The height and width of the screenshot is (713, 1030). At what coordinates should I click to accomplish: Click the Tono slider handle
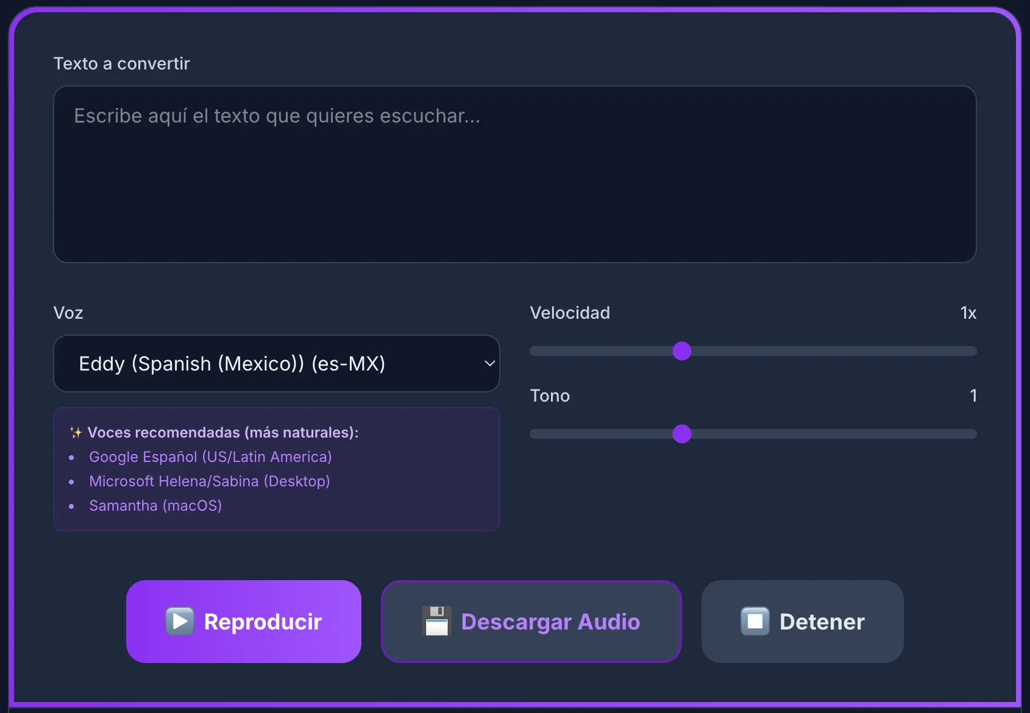(682, 433)
